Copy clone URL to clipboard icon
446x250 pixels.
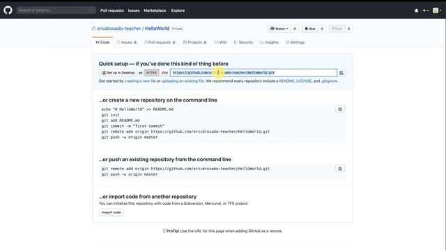click(341, 73)
